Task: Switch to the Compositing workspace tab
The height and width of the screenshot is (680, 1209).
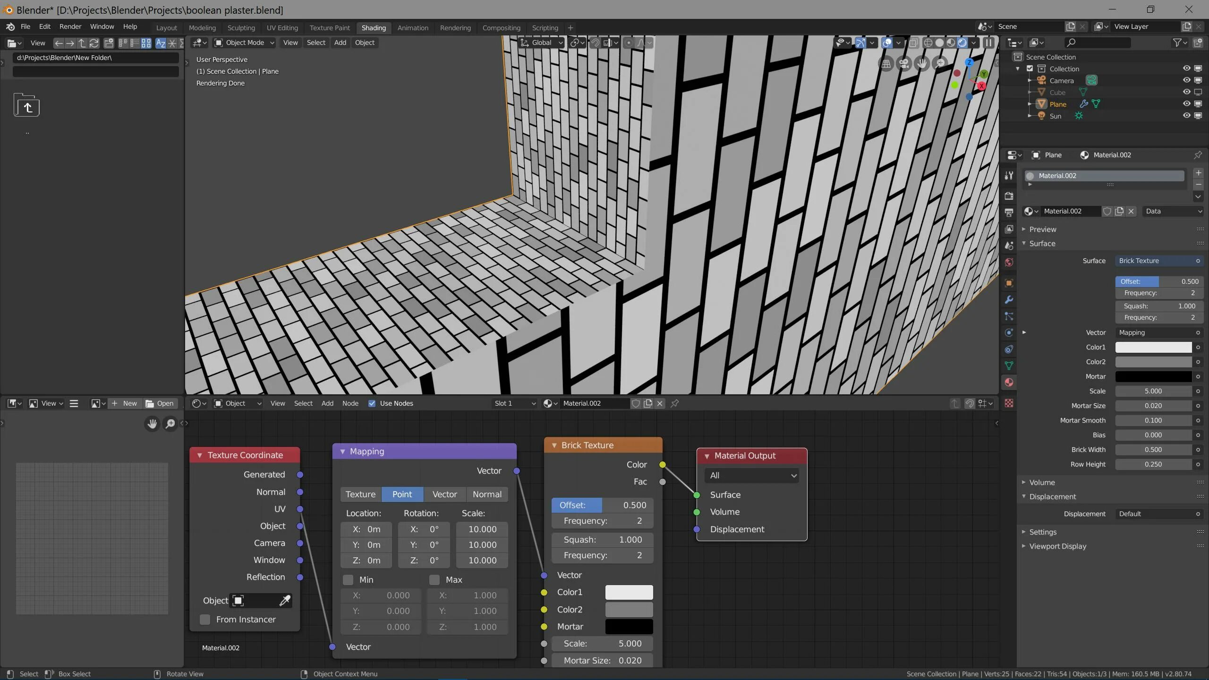Action: click(x=501, y=28)
